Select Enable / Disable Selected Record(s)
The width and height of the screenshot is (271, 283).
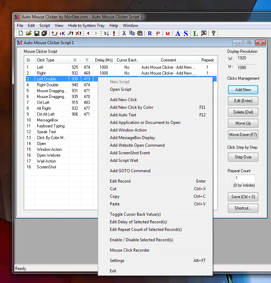(155, 240)
